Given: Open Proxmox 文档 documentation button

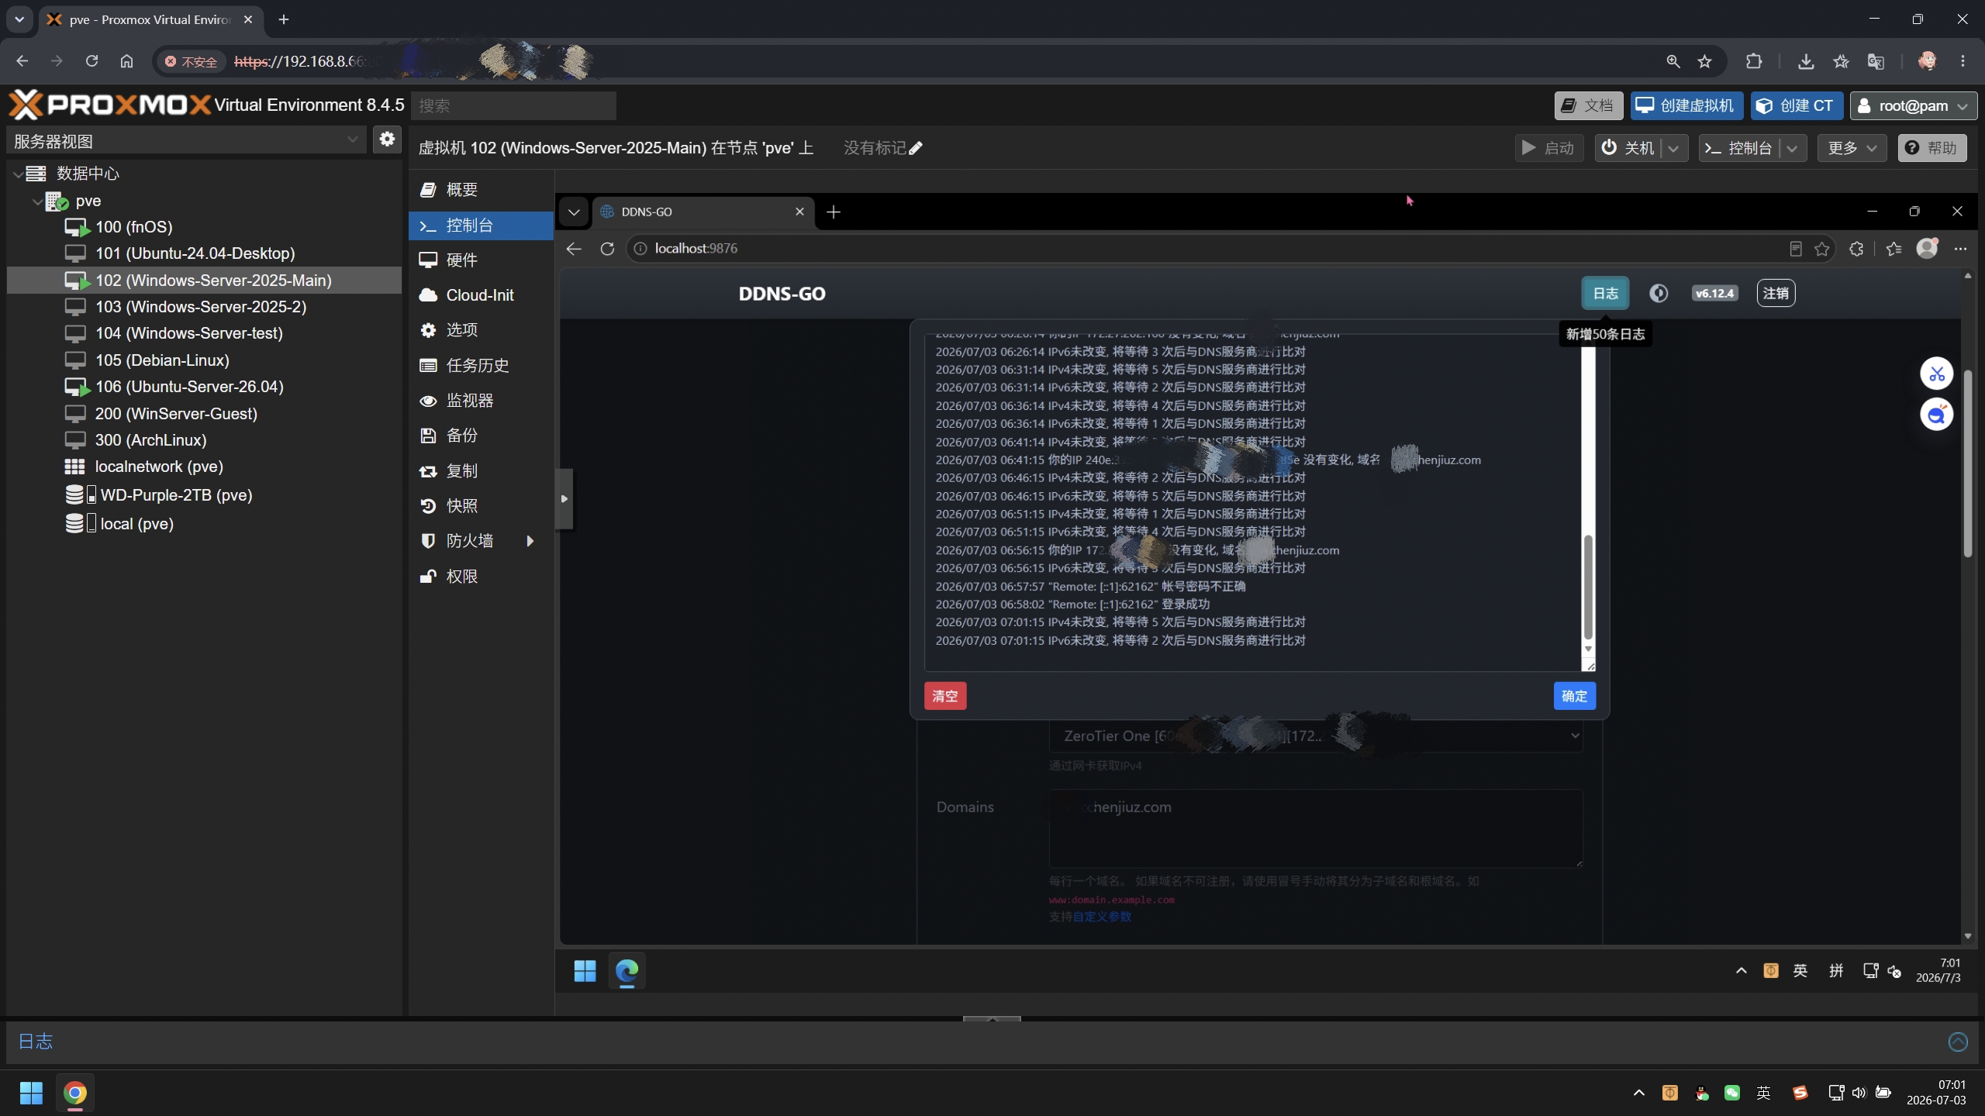Looking at the screenshot, I should click(x=1588, y=105).
